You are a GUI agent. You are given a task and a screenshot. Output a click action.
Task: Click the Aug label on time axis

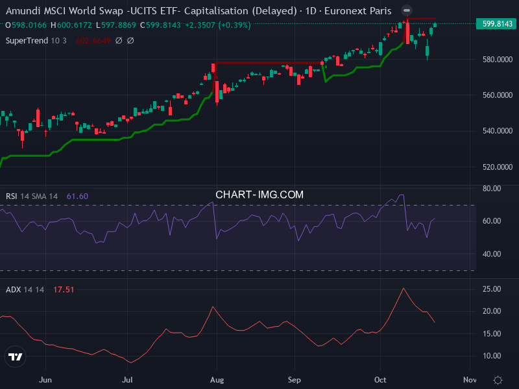218,380
